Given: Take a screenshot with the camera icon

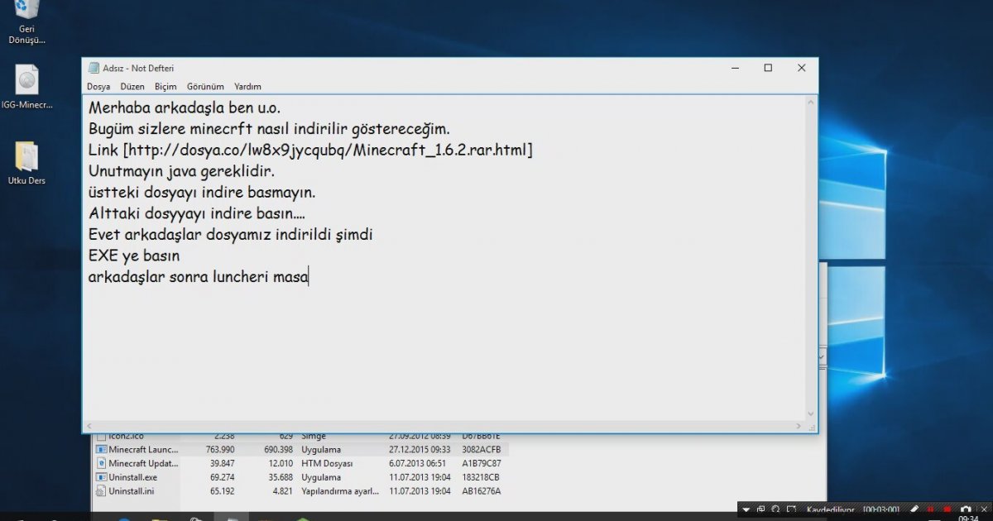Looking at the screenshot, I should pyautogui.click(x=965, y=509).
